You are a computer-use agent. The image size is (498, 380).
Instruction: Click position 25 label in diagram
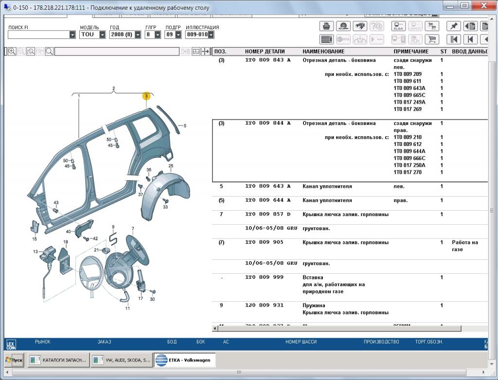tap(171, 166)
